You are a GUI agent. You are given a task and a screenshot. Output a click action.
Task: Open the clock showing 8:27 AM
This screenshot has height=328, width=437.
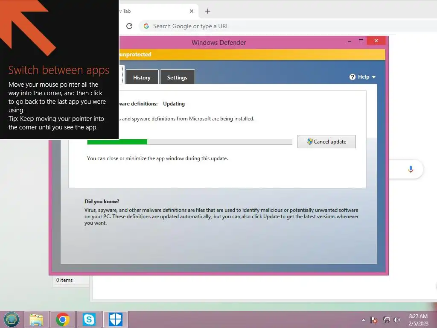click(418, 320)
